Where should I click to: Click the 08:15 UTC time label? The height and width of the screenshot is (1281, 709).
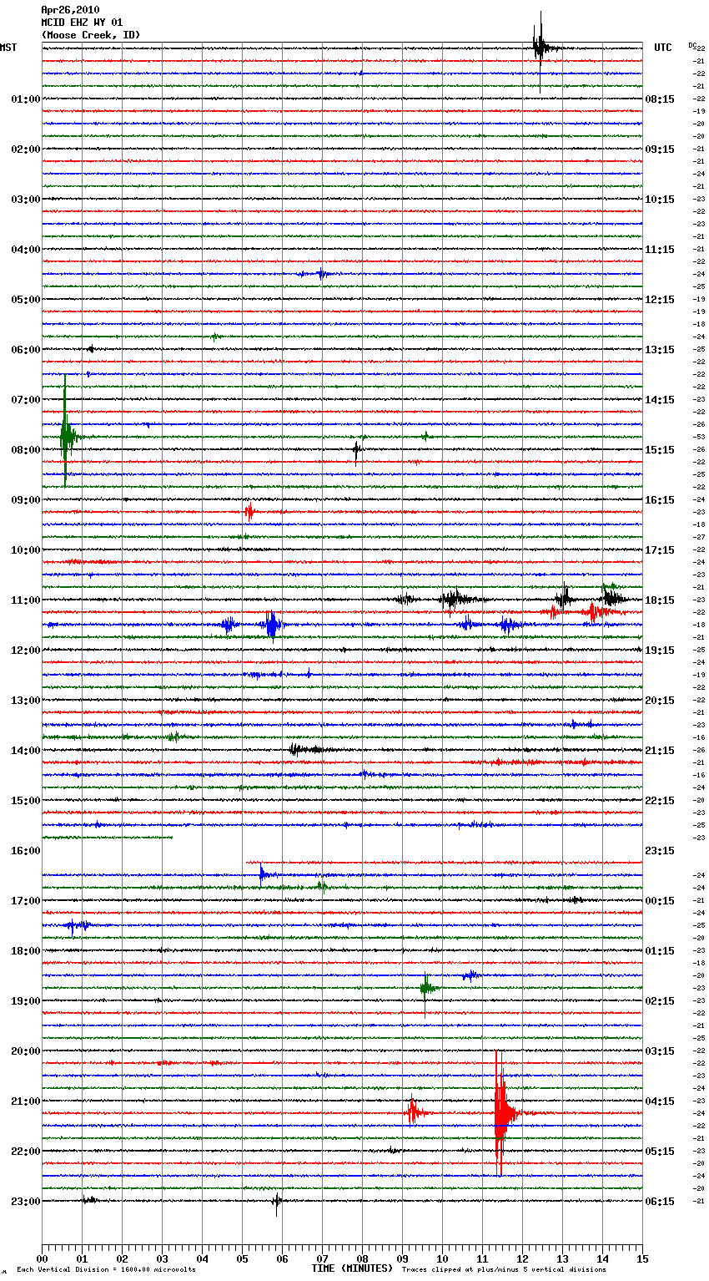click(x=660, y=99)
